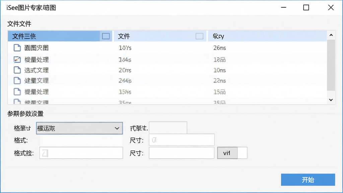Click the 20ms value

125,70
